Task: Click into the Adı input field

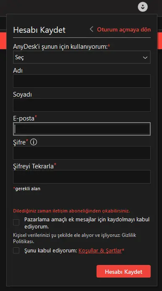Action: tap(82, 81)
